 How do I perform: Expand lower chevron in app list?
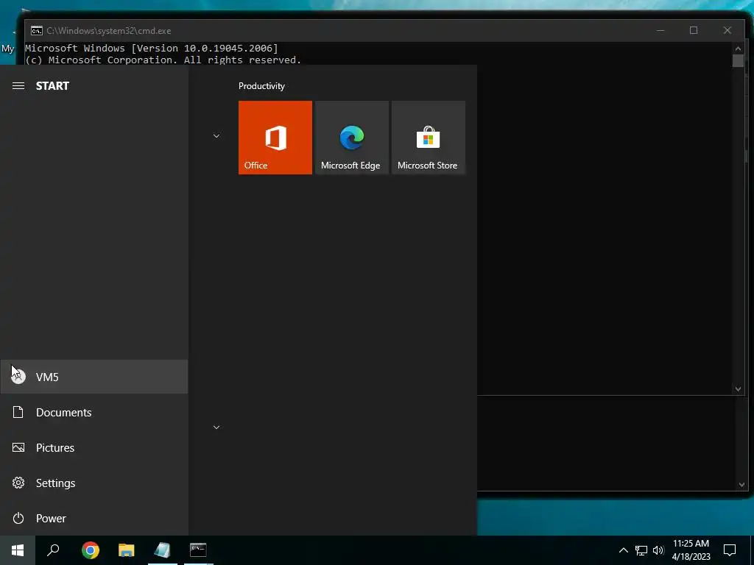pos(216,427)
